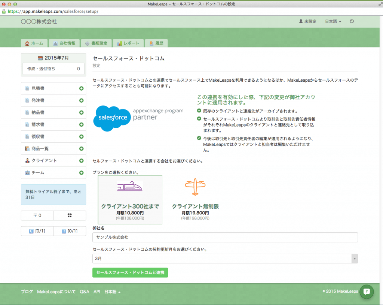Click the 御社名 input field
Viewport: 383px width, 305px height.
(x=225, y=237)
